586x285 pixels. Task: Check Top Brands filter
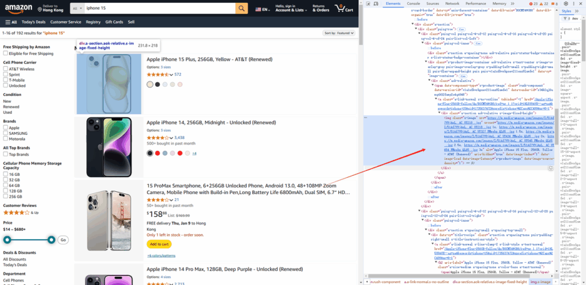click(x=6, y=154)
